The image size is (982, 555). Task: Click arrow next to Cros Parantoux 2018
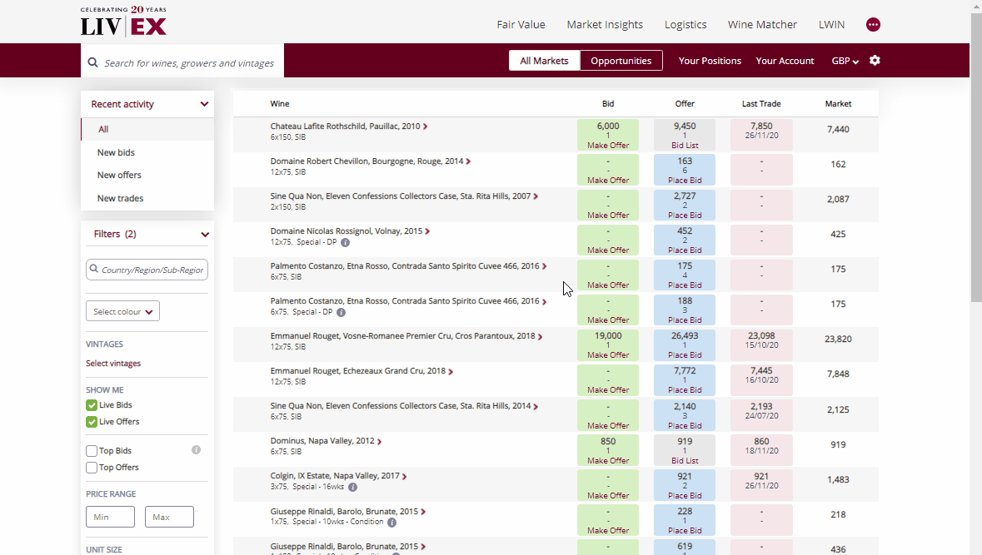(x=540, y=336)
